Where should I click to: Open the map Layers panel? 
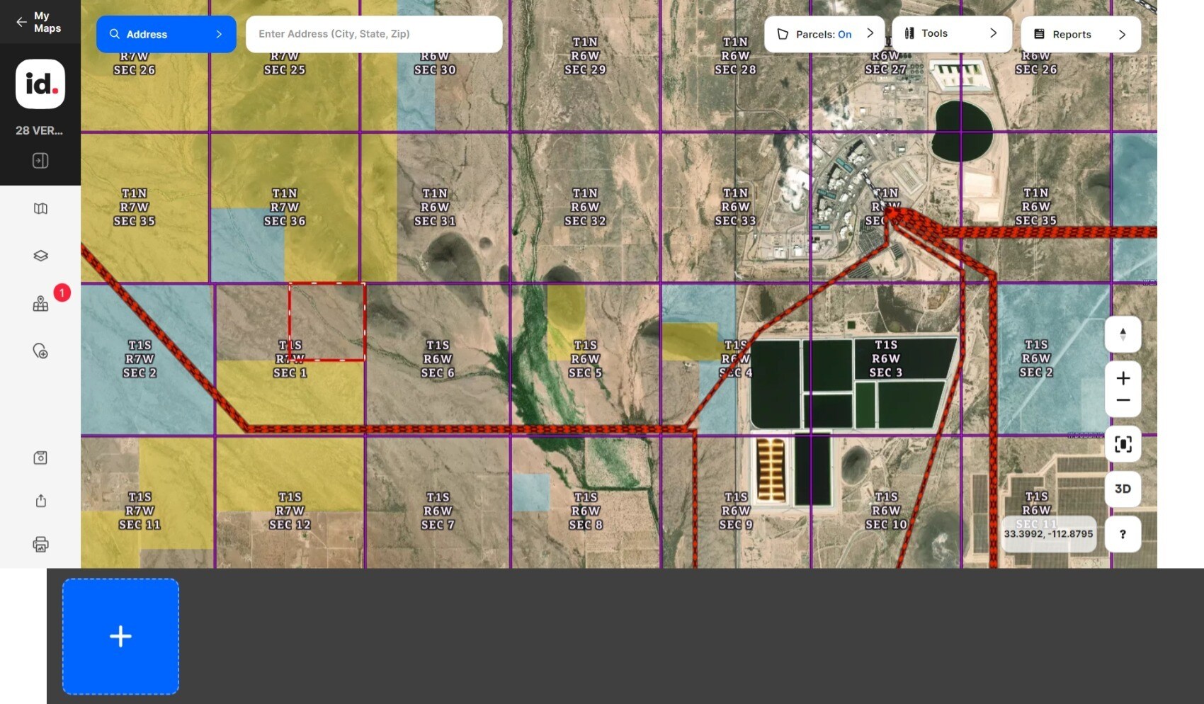pos(40,255)
